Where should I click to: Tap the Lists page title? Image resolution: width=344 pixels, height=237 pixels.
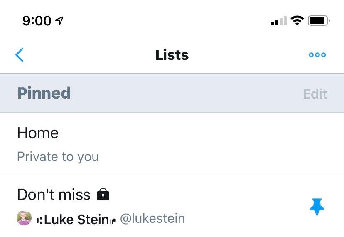[172, 55]
